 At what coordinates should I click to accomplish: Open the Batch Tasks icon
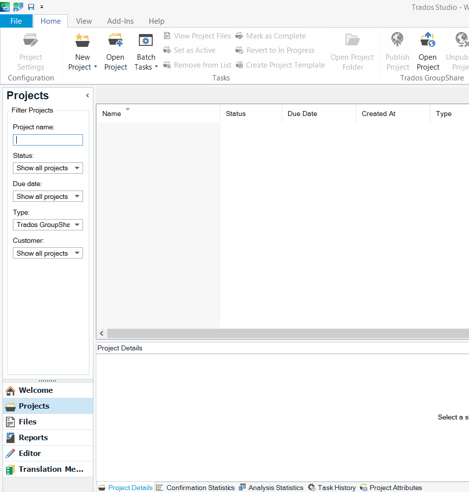[x=146, y=40]
